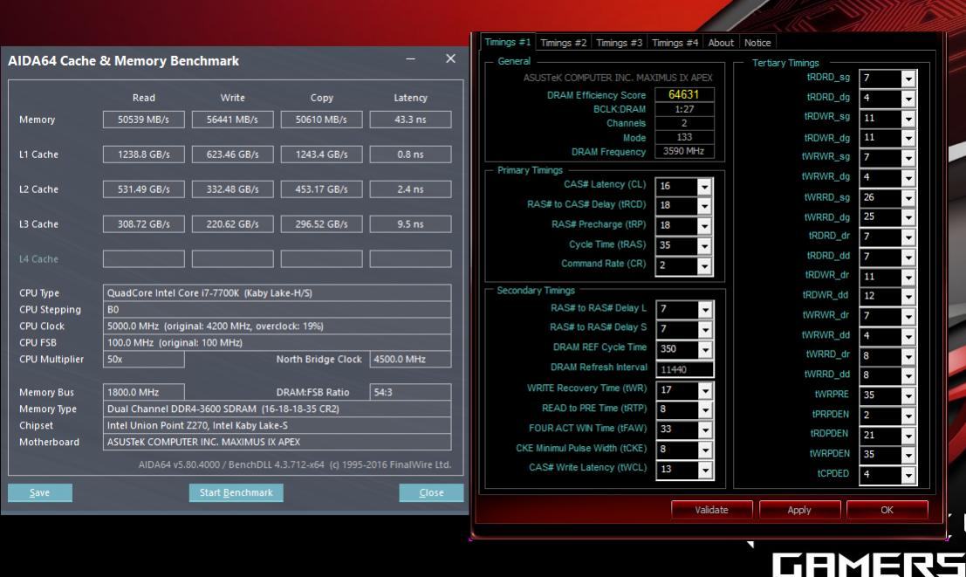Switch to the Timings #3 tab
Screen dimensions: 966x577
tap(619, 43)
